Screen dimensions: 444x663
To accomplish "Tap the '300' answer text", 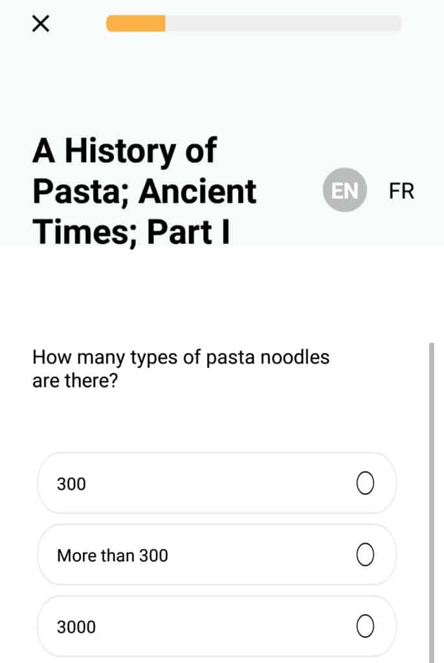I will click(71, 484).
